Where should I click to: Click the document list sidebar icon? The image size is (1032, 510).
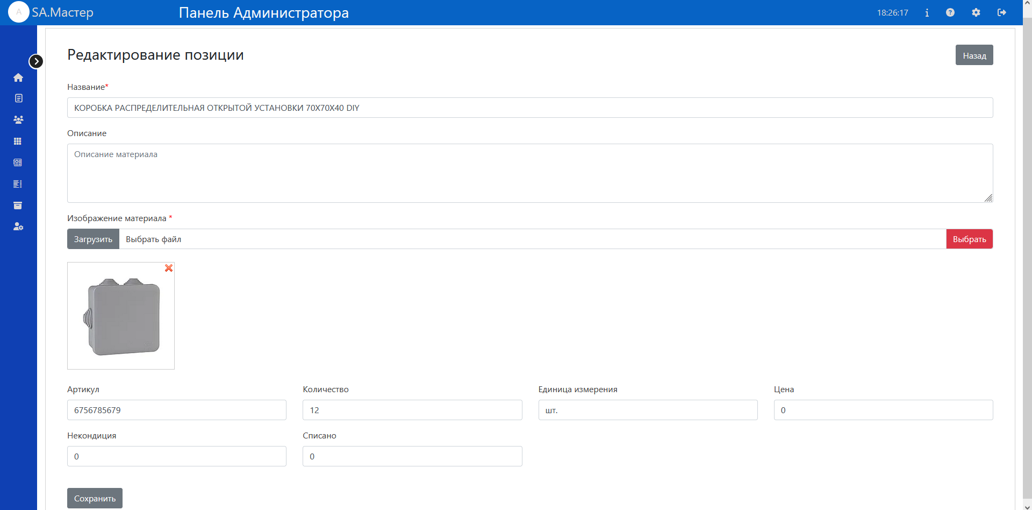click(18, 98)
